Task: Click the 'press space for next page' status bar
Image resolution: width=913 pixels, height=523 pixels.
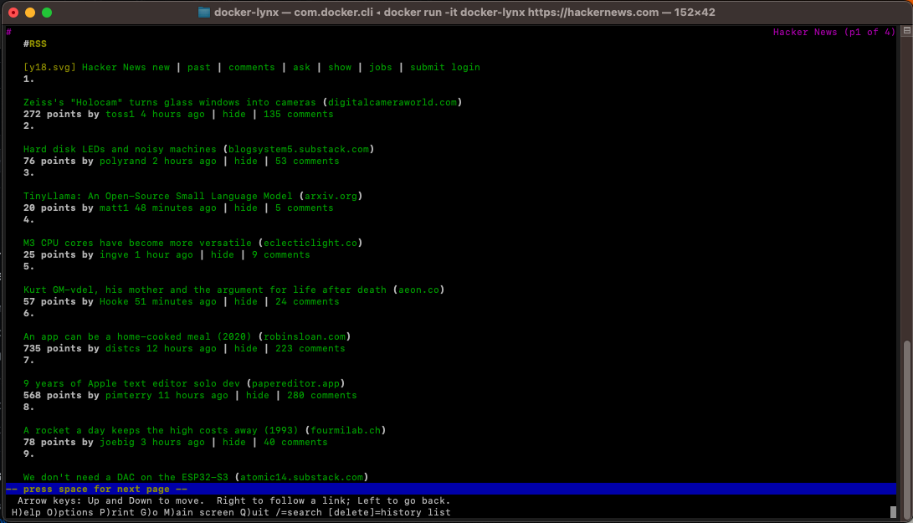Action: [x=451, y=490]
